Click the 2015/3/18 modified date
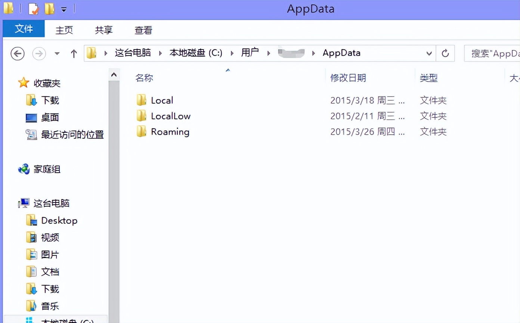Viewport: 520px width, 323px height. (368, 100)
